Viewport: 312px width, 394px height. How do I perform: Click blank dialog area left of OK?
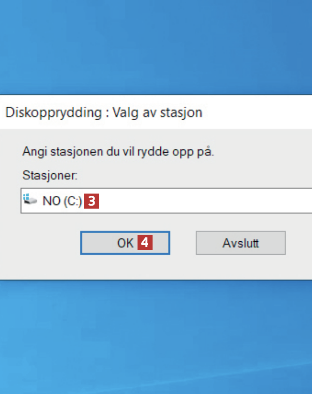(x=43, y=243)
